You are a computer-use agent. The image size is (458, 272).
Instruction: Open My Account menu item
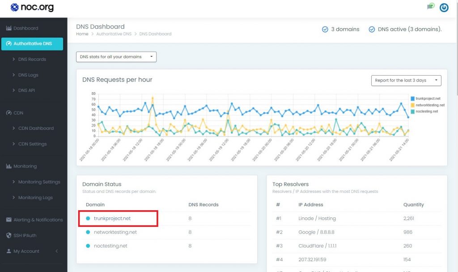(26, 251)
